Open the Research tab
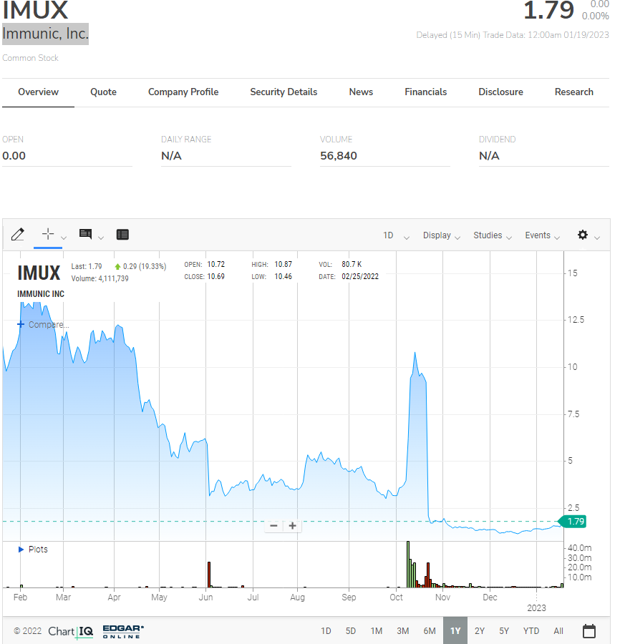This screenshot has height=644, width=620. click(573, 92)
